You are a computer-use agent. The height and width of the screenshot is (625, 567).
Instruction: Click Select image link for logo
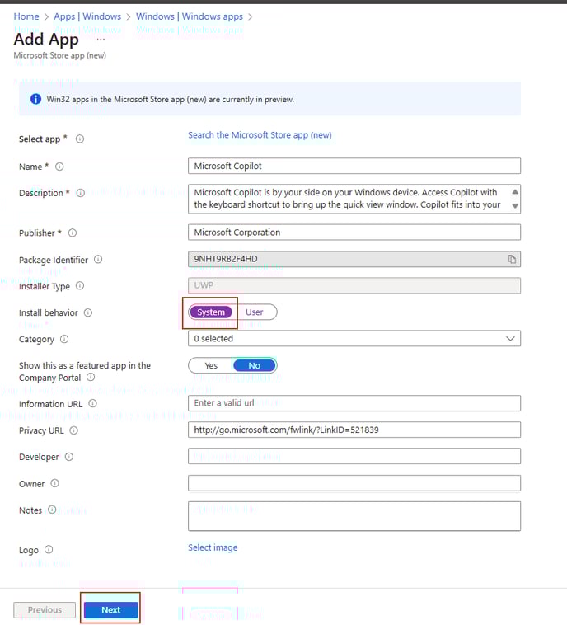213,547
